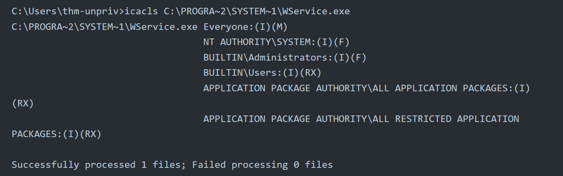Click the BUILTIN\Users:(I)(RX) entry
Screen dimensions: 563x176
coord(262,73)
